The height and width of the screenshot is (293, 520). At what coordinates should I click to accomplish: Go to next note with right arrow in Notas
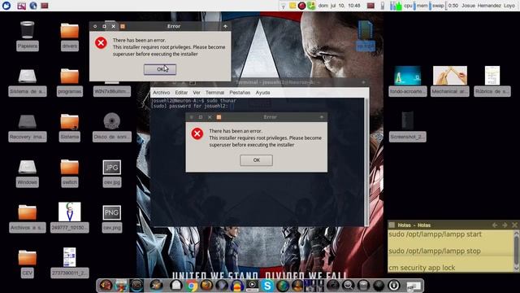click(x=505, y=225)
